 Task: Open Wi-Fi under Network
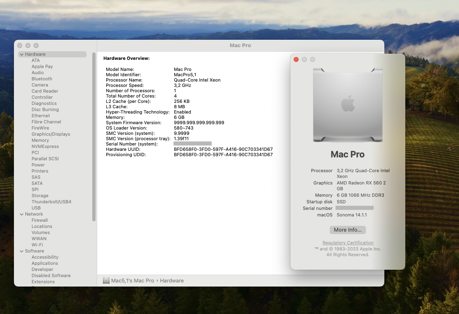pos(37,245)
